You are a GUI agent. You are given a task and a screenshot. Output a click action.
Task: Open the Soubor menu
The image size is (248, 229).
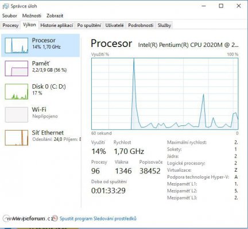pos(10,15)
